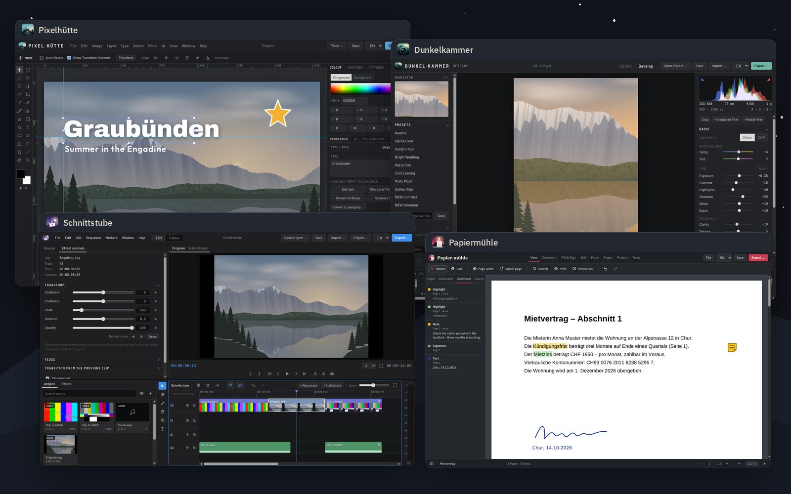Image resolution: width=791 pixels, height=494 pixels.
Task: Add a video track in Schnittstube
Action: [308, 385]
